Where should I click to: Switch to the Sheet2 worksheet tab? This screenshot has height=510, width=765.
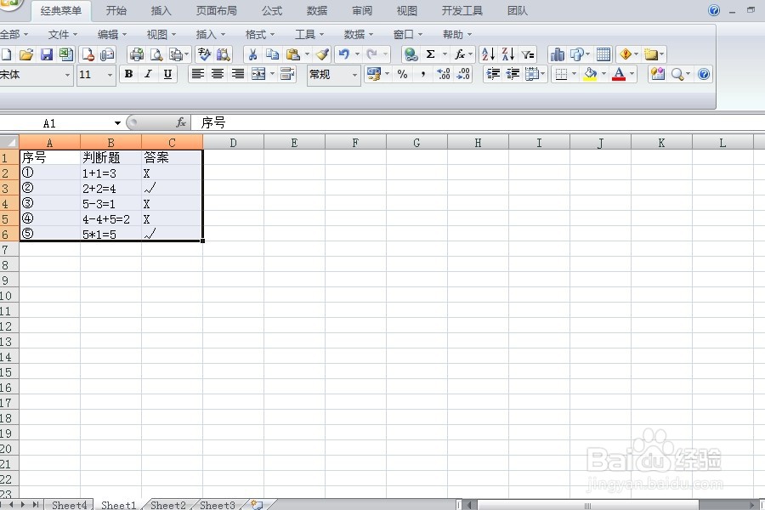coord(167,505)
